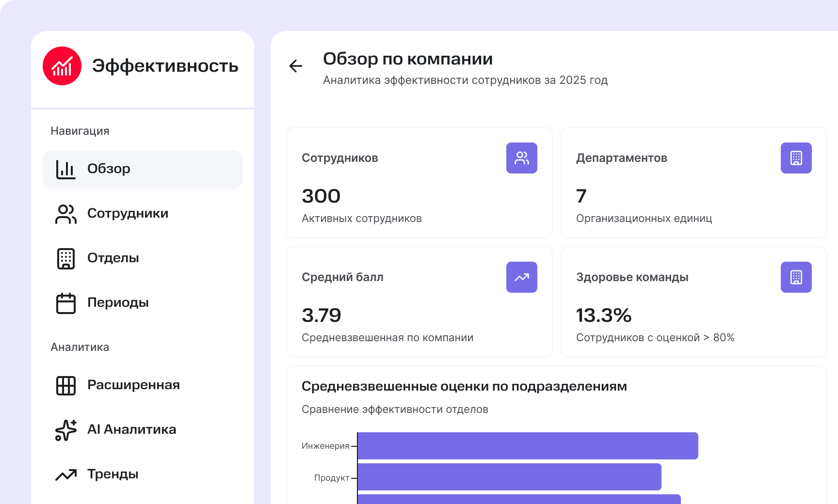Image resolution: width=838 pixels, height=504 pixels.
Task: Click the calendar icon beside Периоды
Action: [66, 303]
